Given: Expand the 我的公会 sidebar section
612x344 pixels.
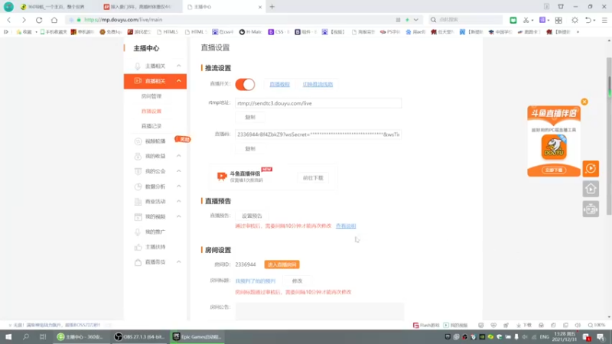Looking at the screenshot, I should coord(179,171).
